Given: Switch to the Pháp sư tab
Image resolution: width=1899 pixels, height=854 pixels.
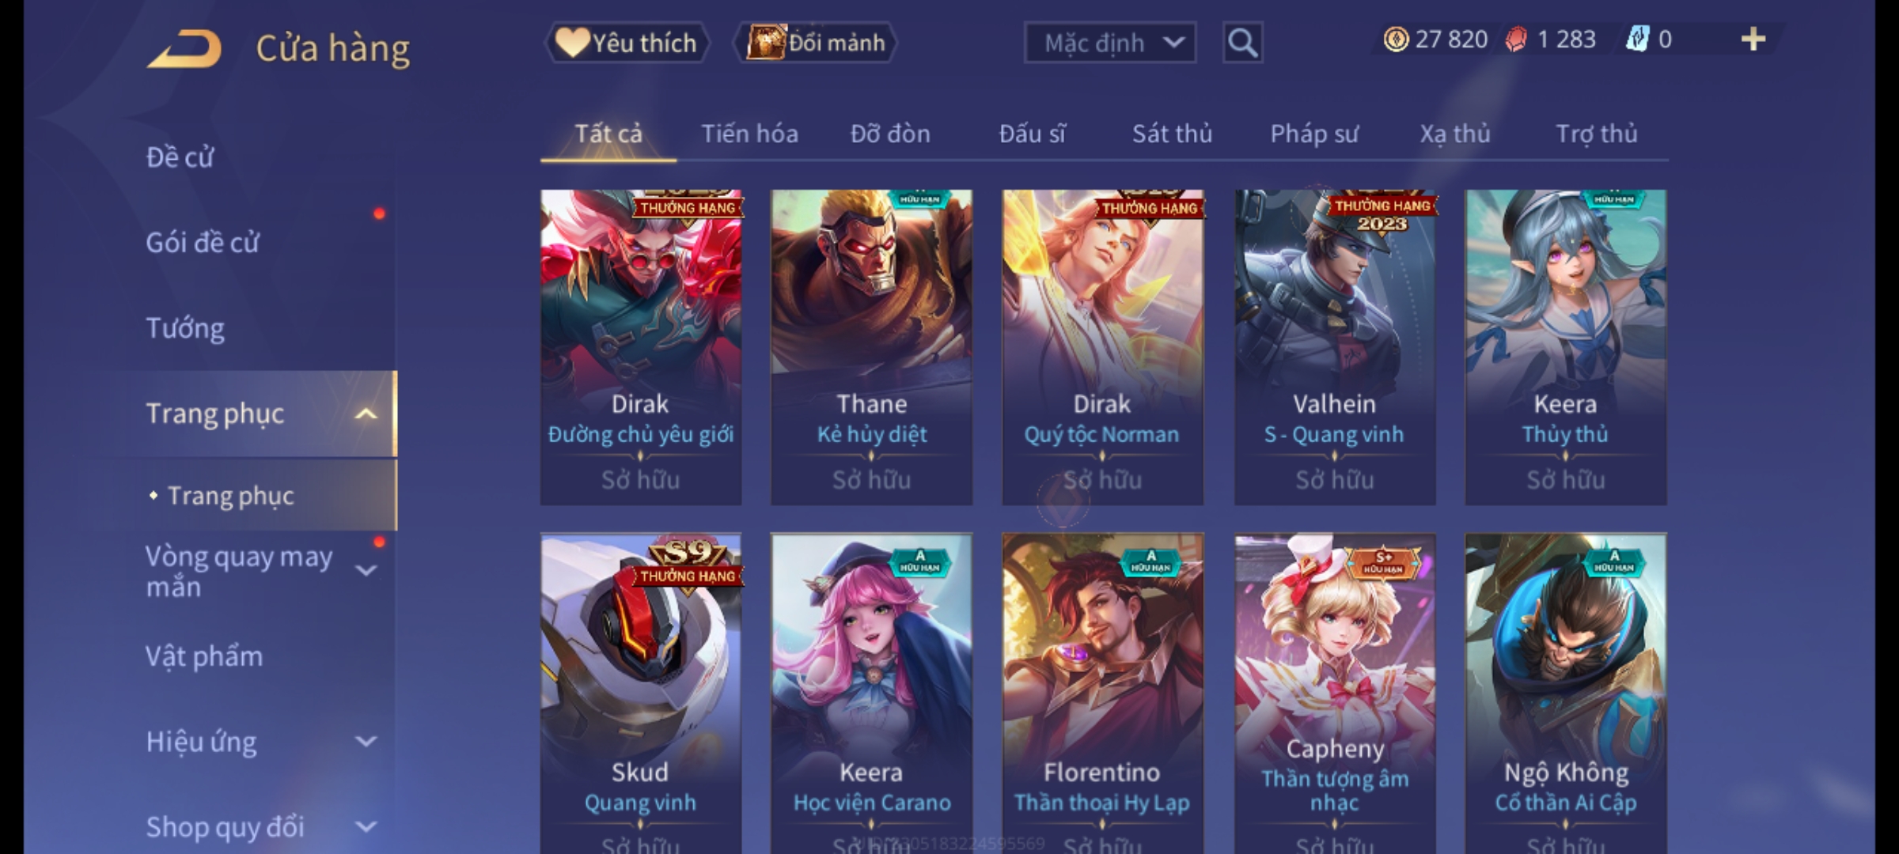Looking at the screenshot, I should [1314, 134].
